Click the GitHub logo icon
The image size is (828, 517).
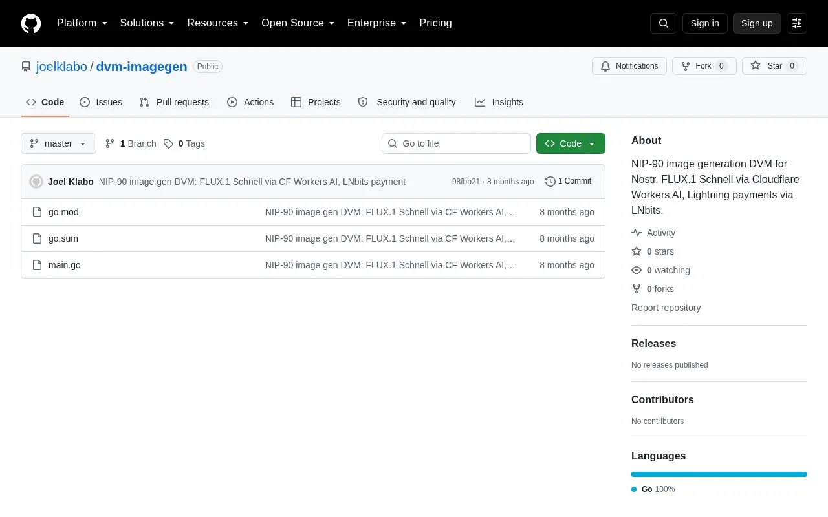coord(31,23)
